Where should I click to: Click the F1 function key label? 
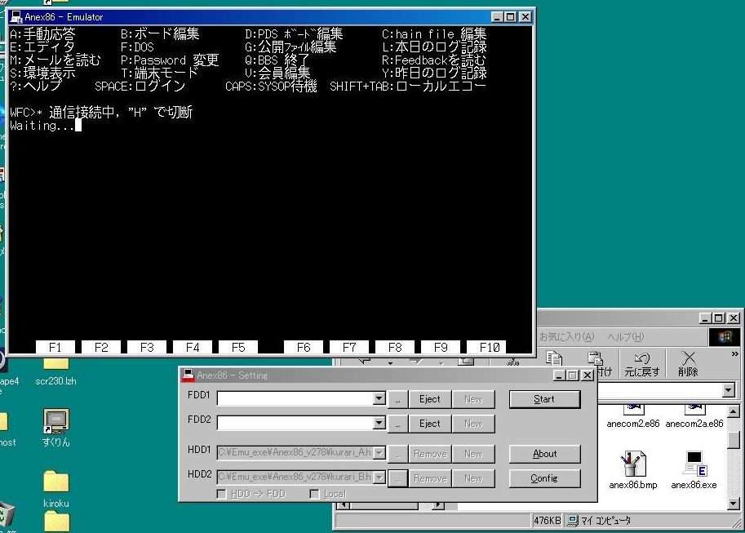click(55, 347)
